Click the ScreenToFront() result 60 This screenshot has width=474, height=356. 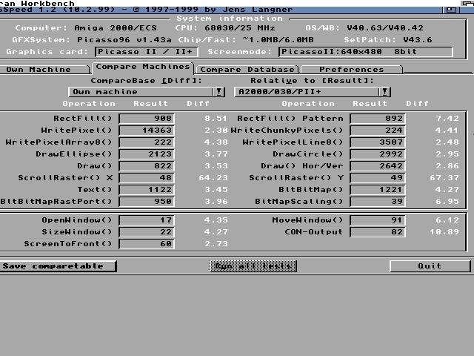pyautogui.click(x=147, y=244)
